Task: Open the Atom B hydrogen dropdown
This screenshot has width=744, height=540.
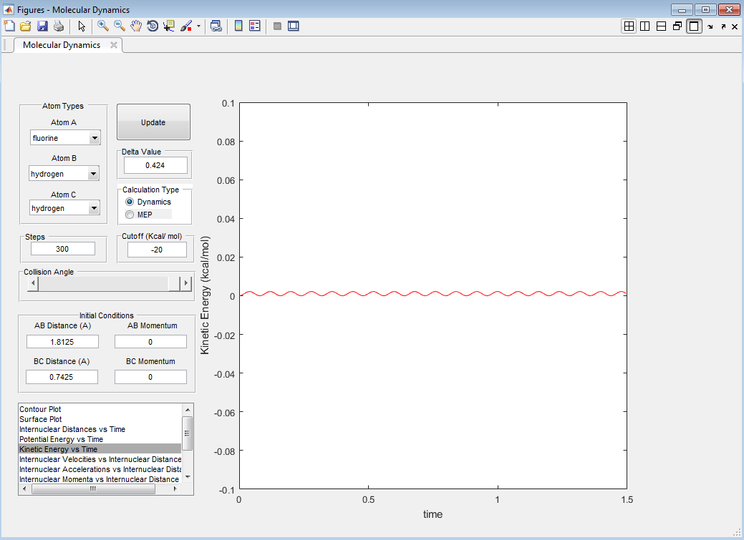Action: (92, 173)
